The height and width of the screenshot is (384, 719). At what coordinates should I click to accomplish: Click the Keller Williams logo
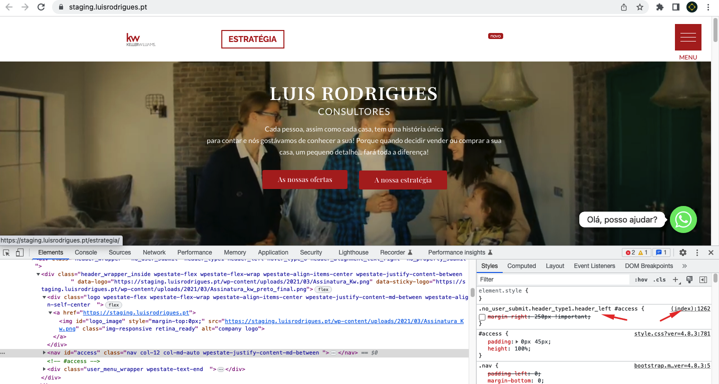[x=141, y=39]
